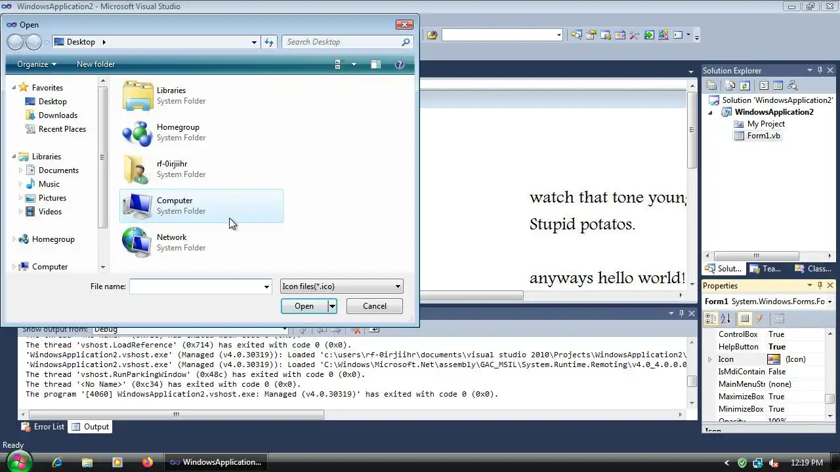Click the Back arrow in Open dialog
The image size is (840, 472).
pyautogui.click(x=15, y=42)
